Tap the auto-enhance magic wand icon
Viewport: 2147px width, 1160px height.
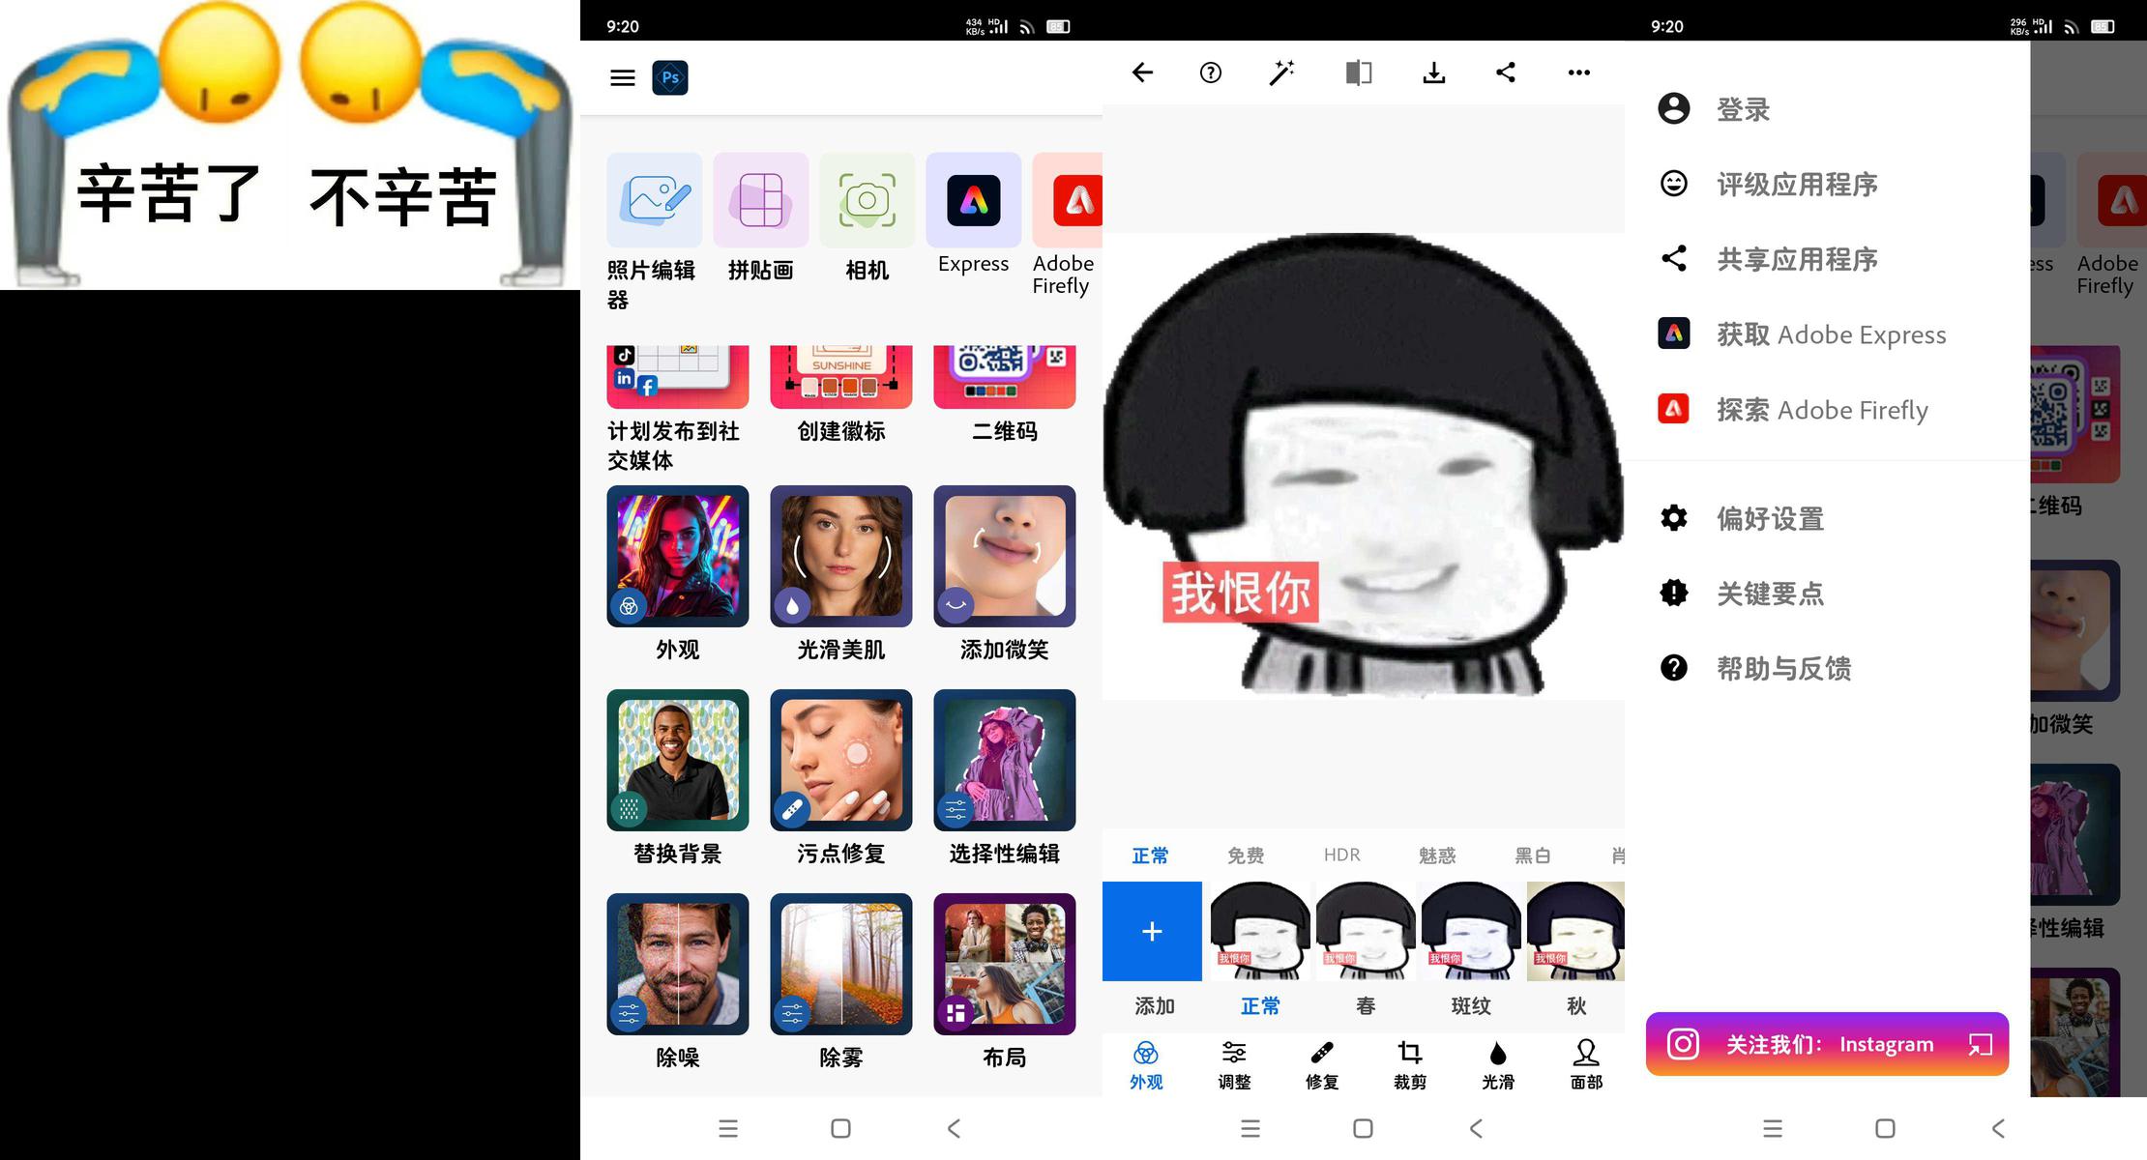click(x=1281, y=72)
